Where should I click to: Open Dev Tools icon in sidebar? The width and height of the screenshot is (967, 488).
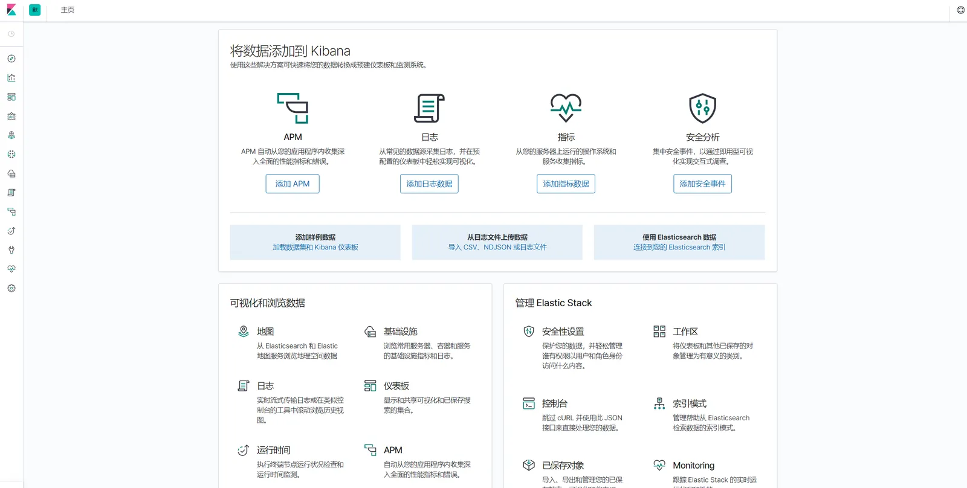[11, 250]
